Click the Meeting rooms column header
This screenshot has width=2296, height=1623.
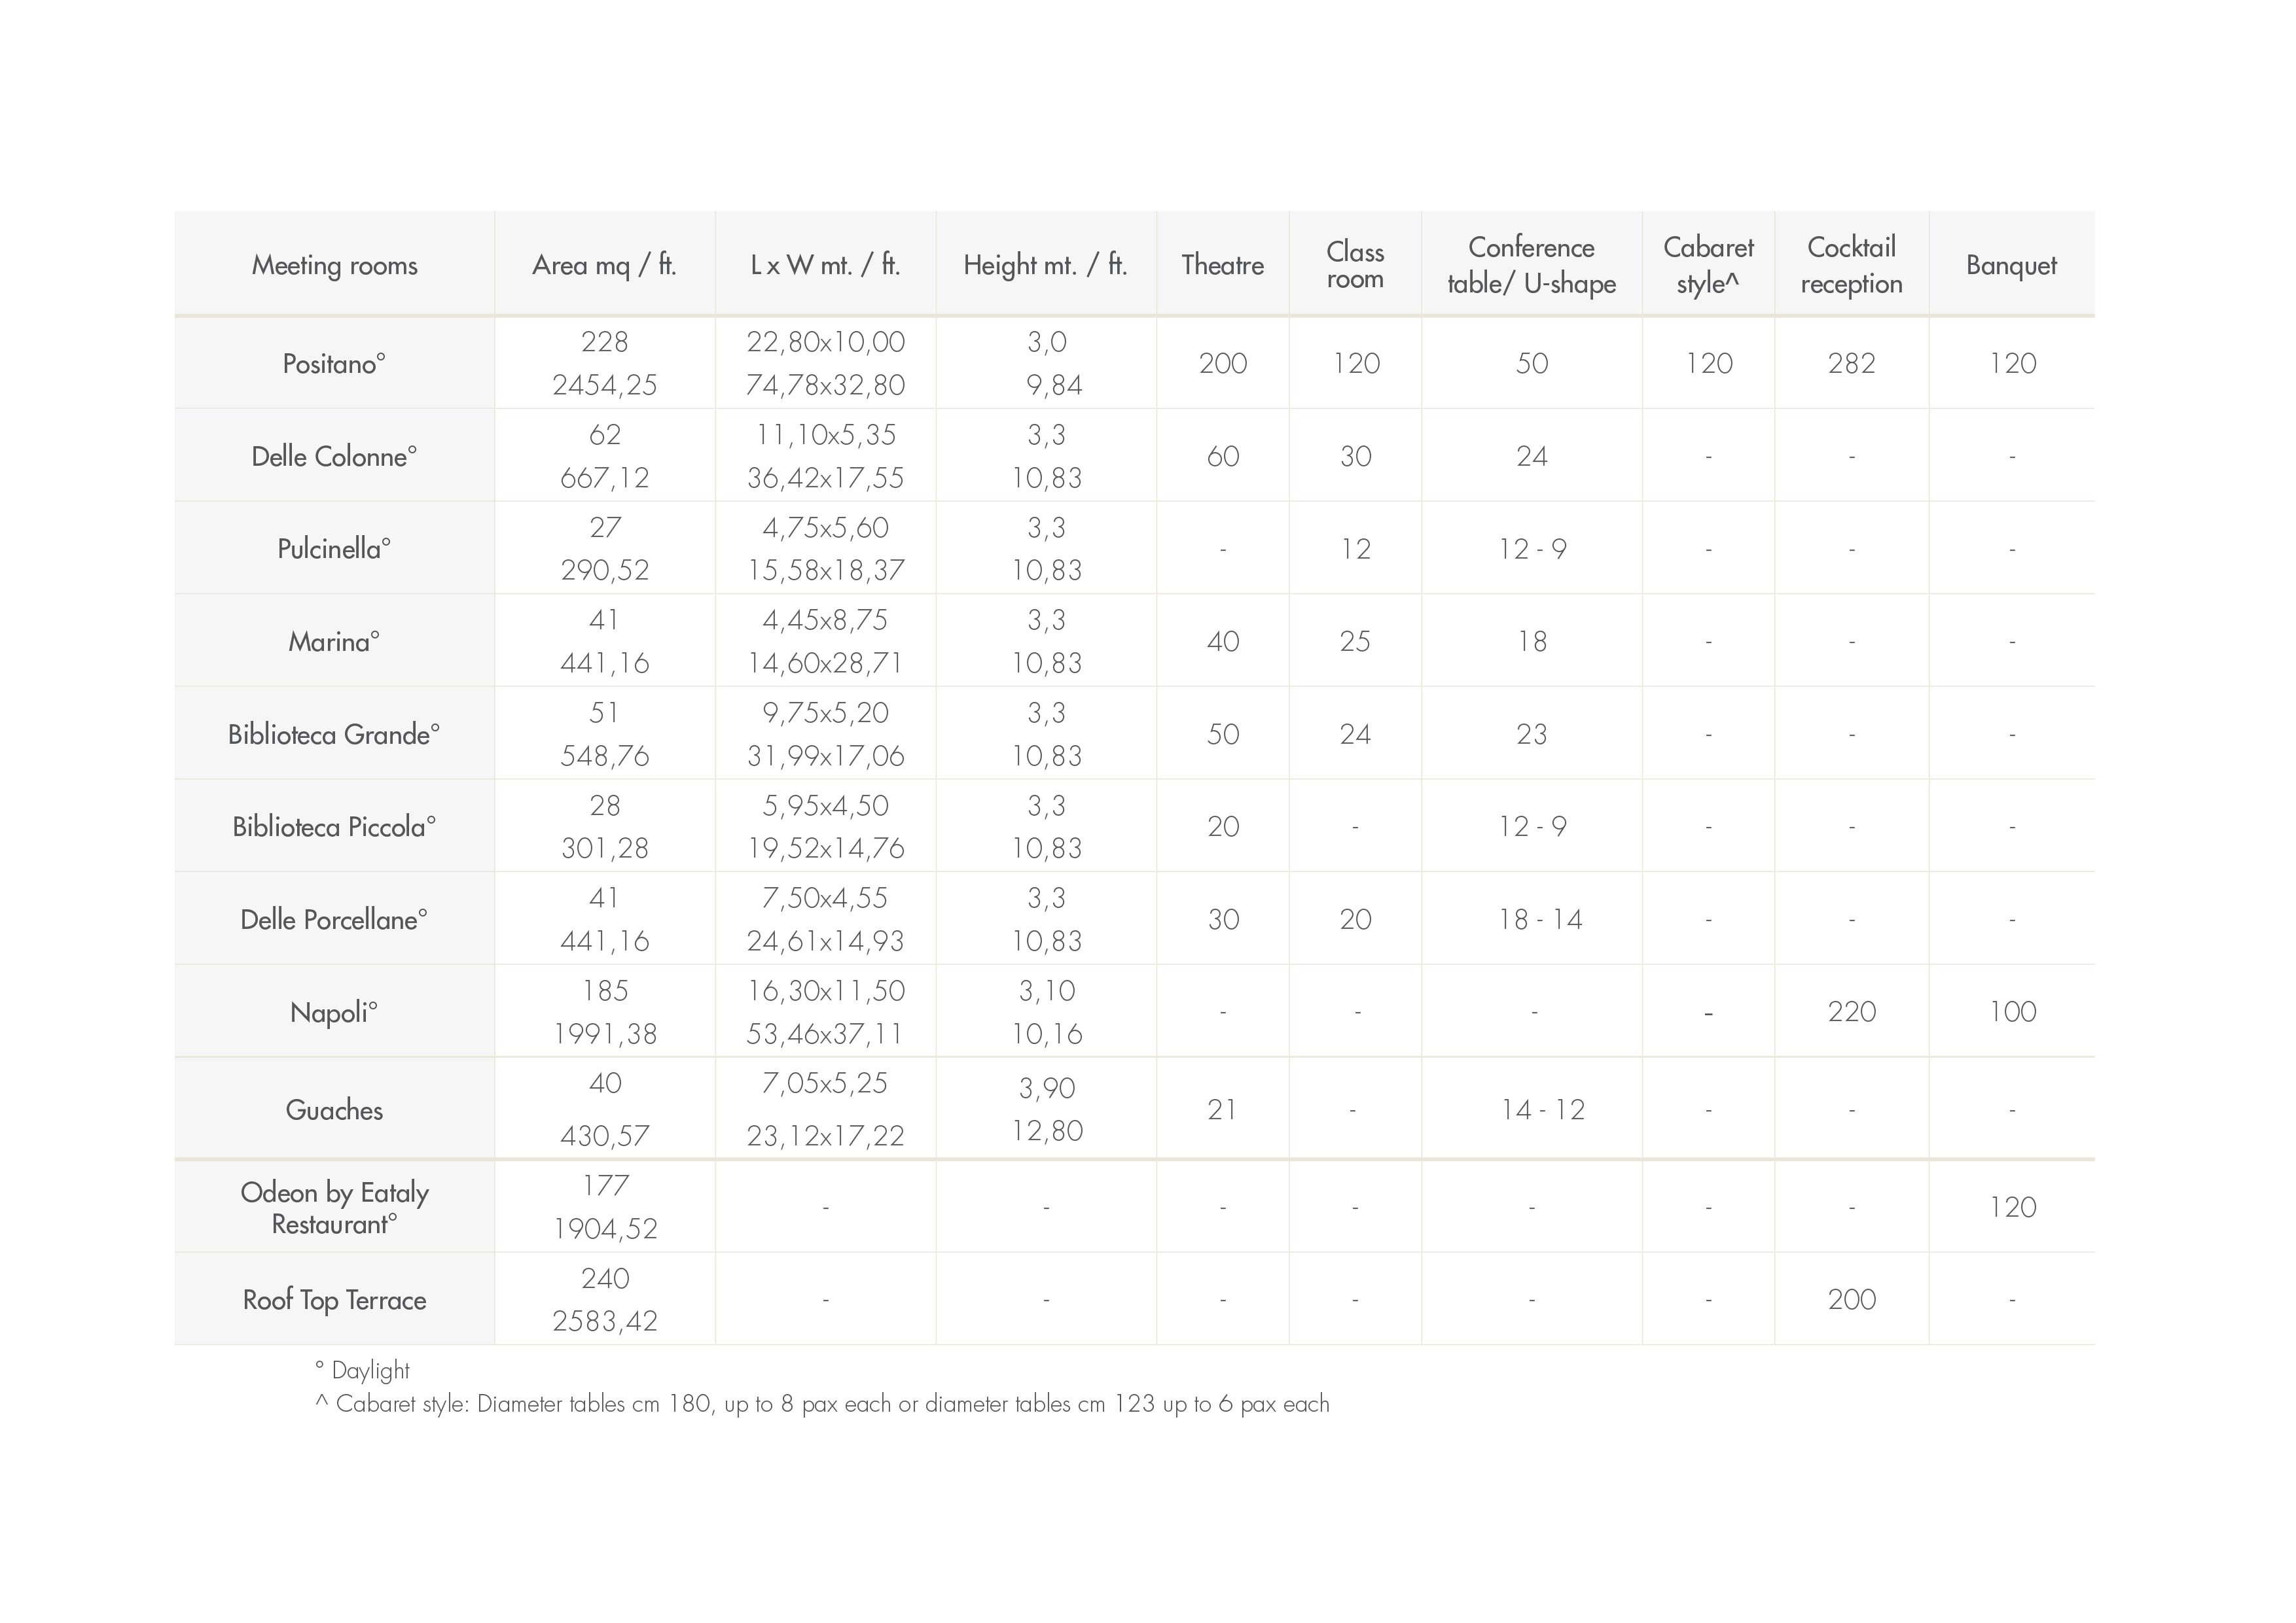point(334,265)
